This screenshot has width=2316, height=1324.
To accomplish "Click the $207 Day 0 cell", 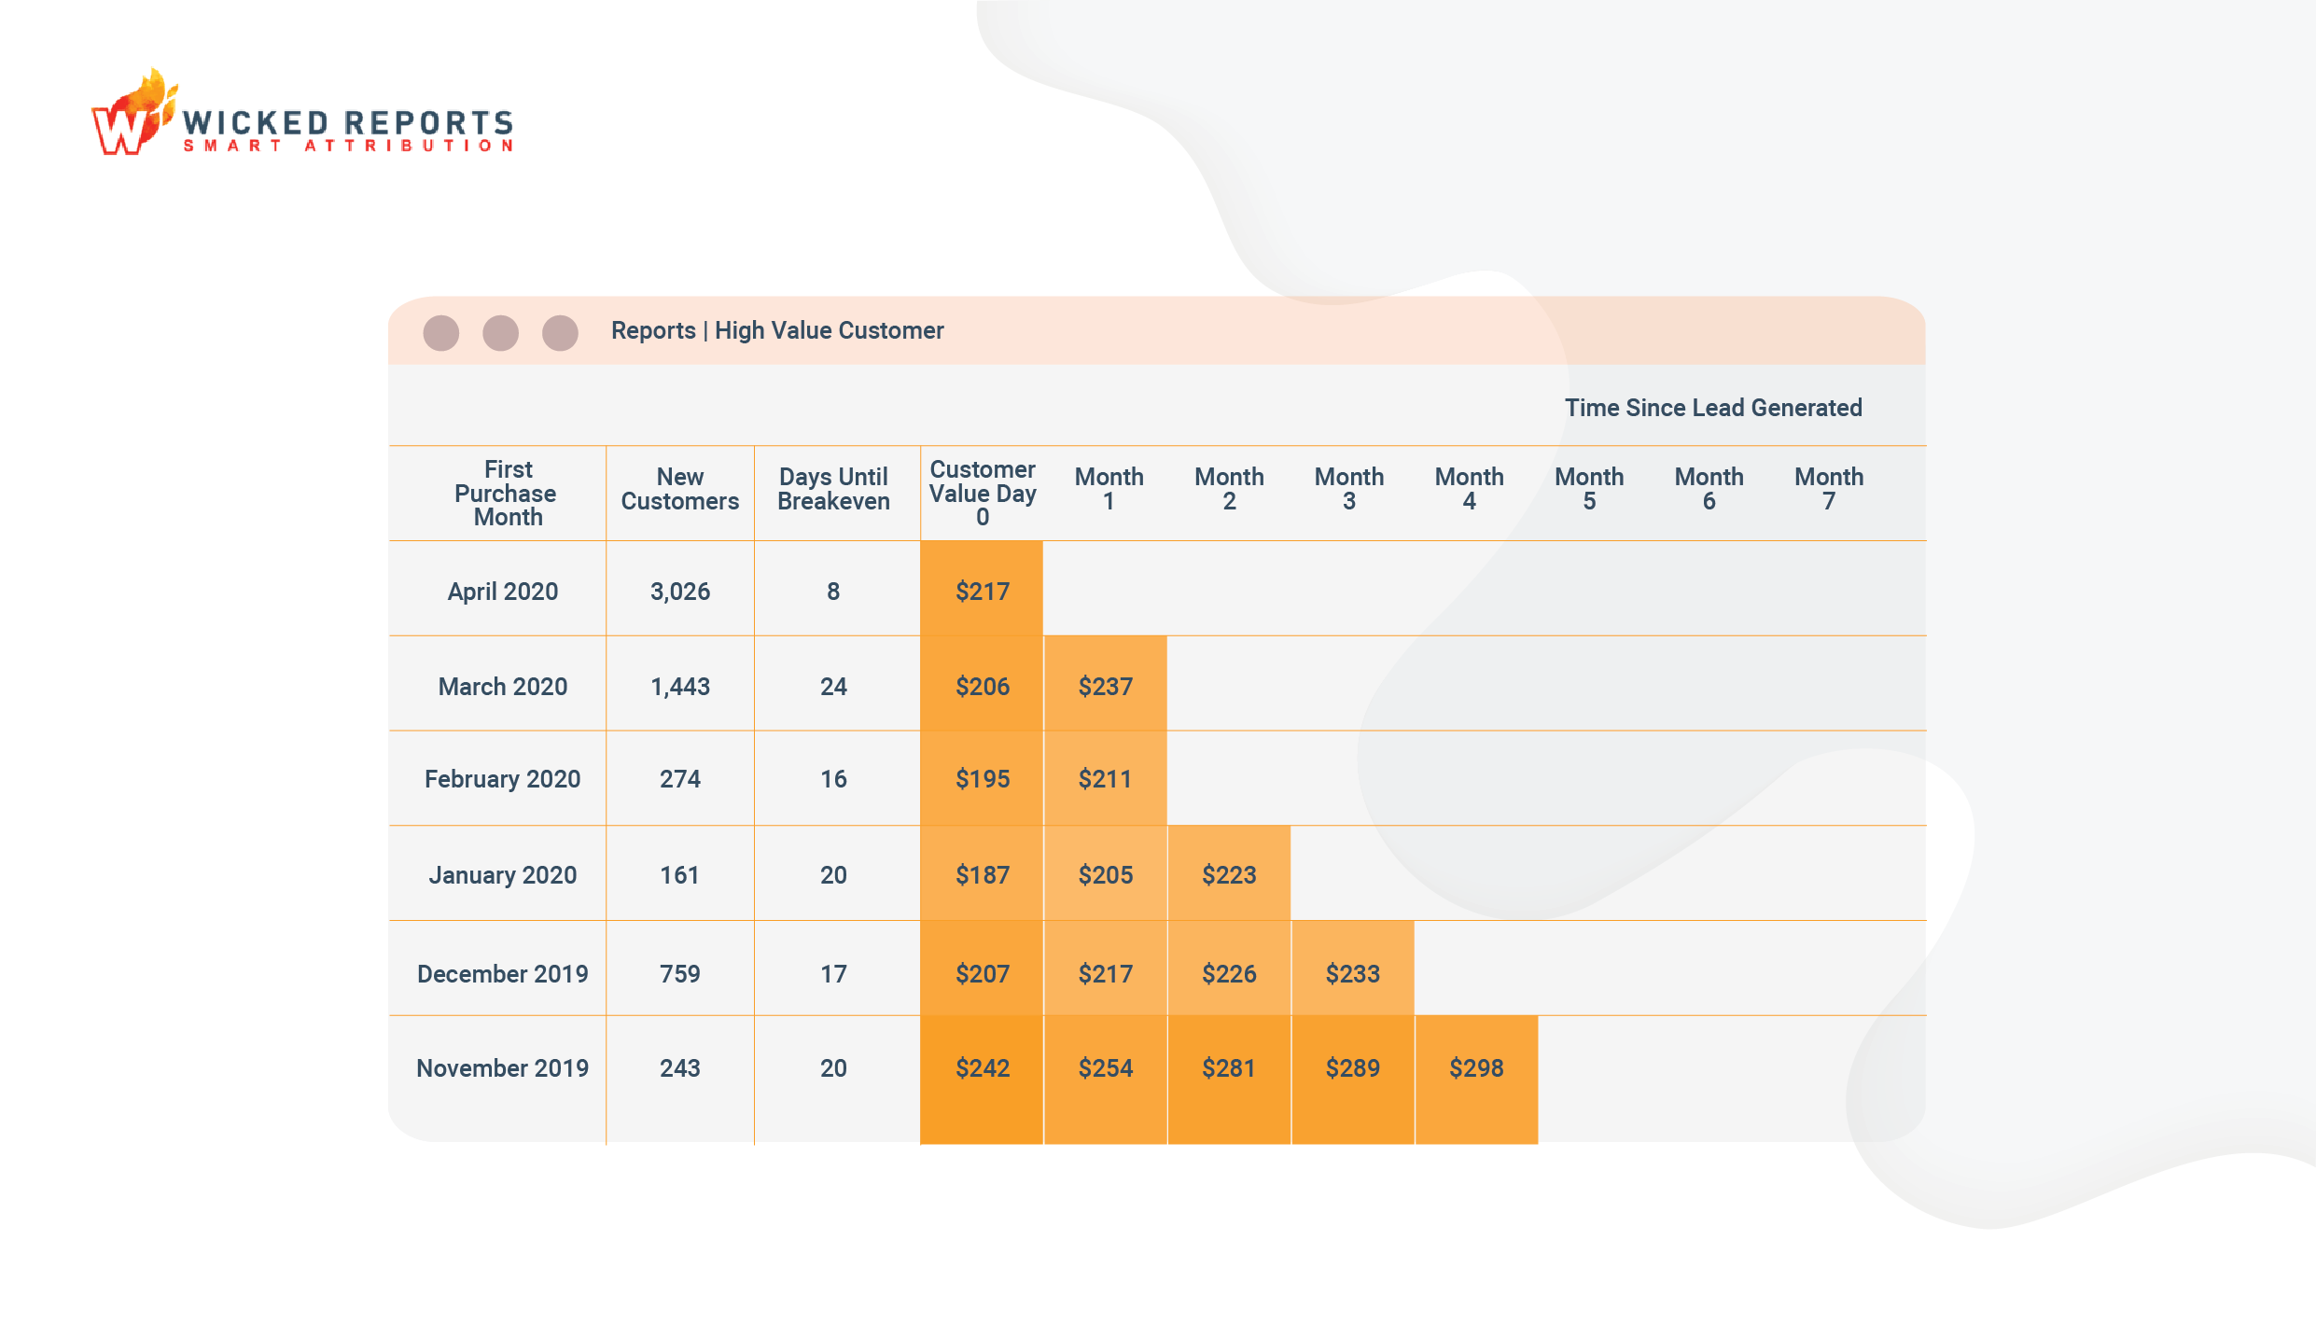I will [982, 969].
